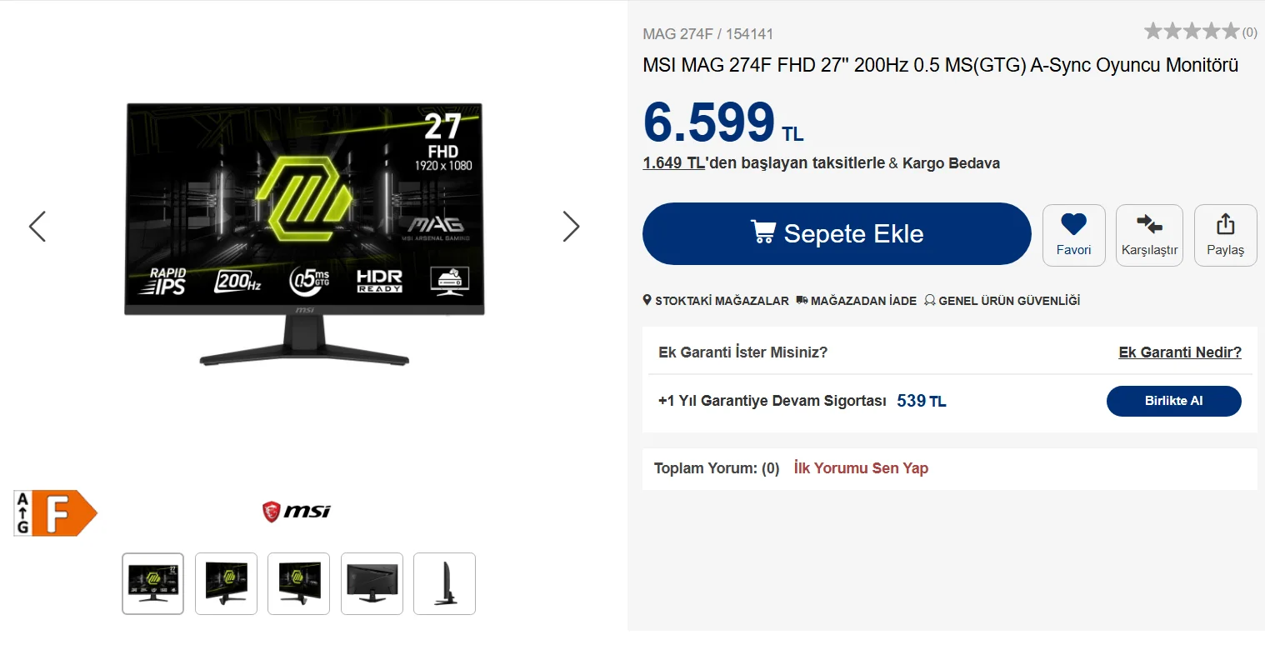View Stoktaki Mağazalar store locations

click(716, 301)
